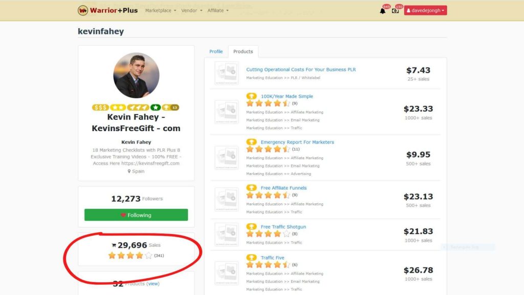Click thumbnail of Cutting Operational Costs product
This screenshot has height=295, width=524.
[226, 73]
